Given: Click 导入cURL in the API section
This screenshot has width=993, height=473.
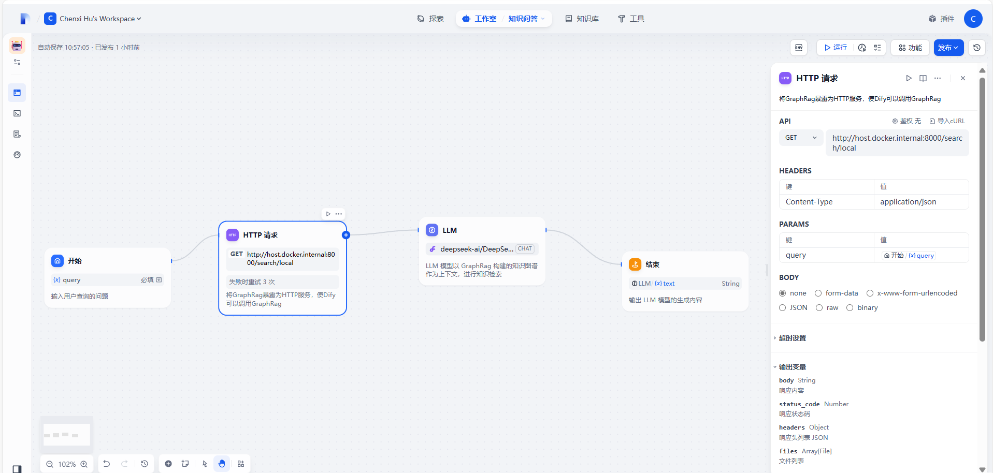Looking at the screenshot, I should 947,121.
